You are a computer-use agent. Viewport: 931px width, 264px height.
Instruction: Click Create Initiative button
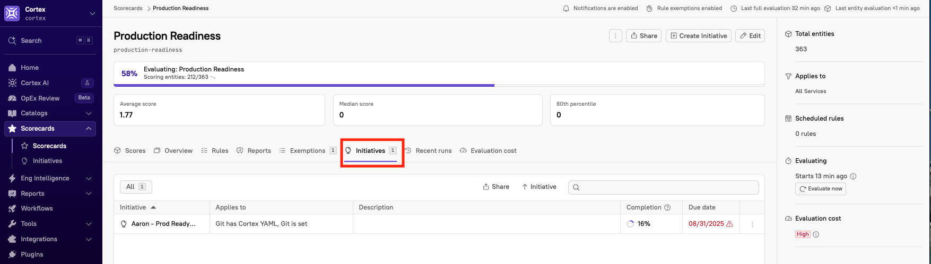pos(699,36)
